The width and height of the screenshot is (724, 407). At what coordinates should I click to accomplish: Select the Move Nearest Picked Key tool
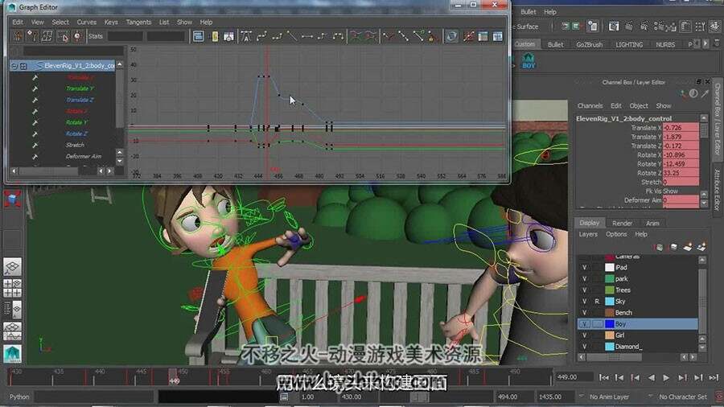[x=18, y=36]
